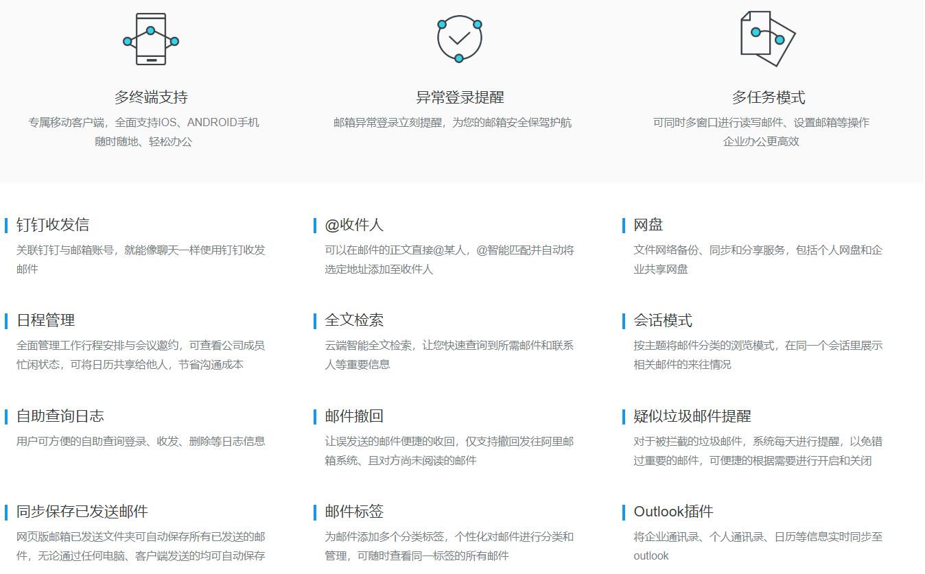
Task: Open the 网盘 feature title
Action: point(648,225)
